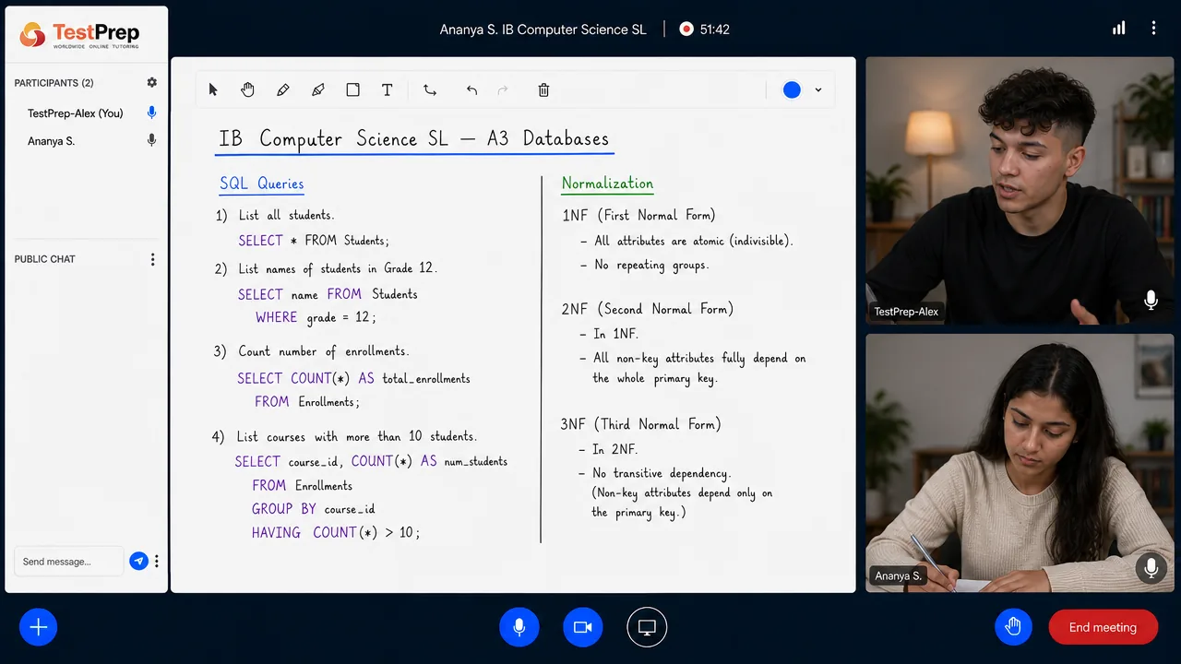The height and width of the screenshot is (664, 1181).
Task: Open the top-right three-dot menu
Action: 1153,29
